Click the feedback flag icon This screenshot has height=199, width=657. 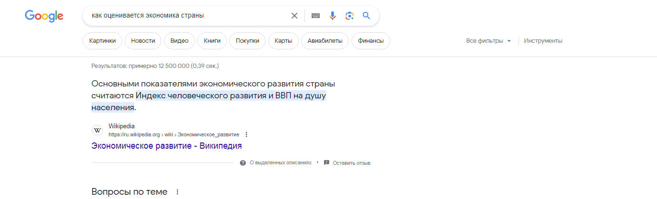(326, 162)
